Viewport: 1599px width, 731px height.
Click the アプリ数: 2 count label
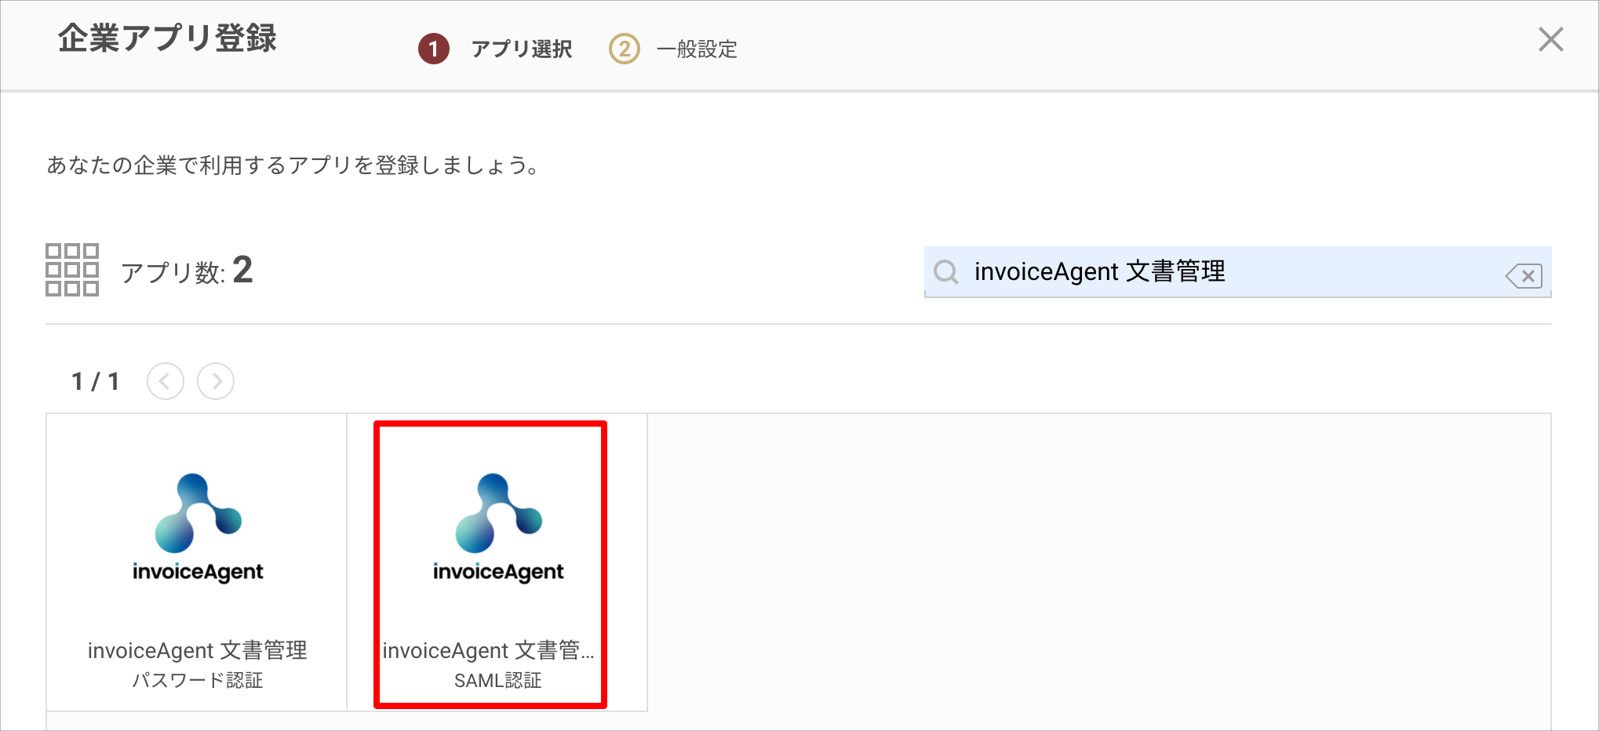(187, 271)
